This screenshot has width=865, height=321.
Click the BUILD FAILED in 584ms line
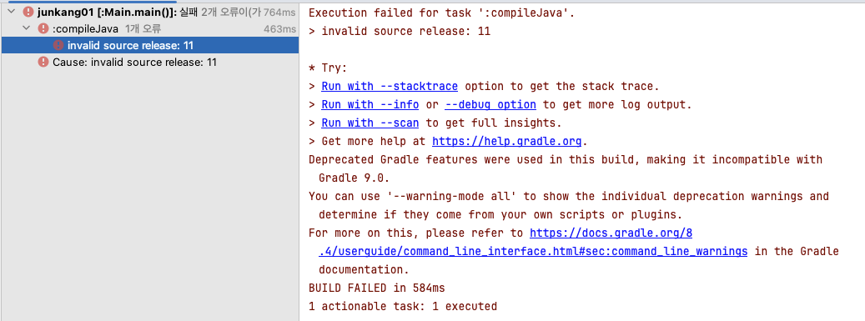[x=377, y=288]
